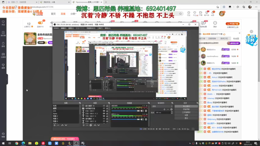
Task: Add a new scene with the plus icon
Action: 55,125
